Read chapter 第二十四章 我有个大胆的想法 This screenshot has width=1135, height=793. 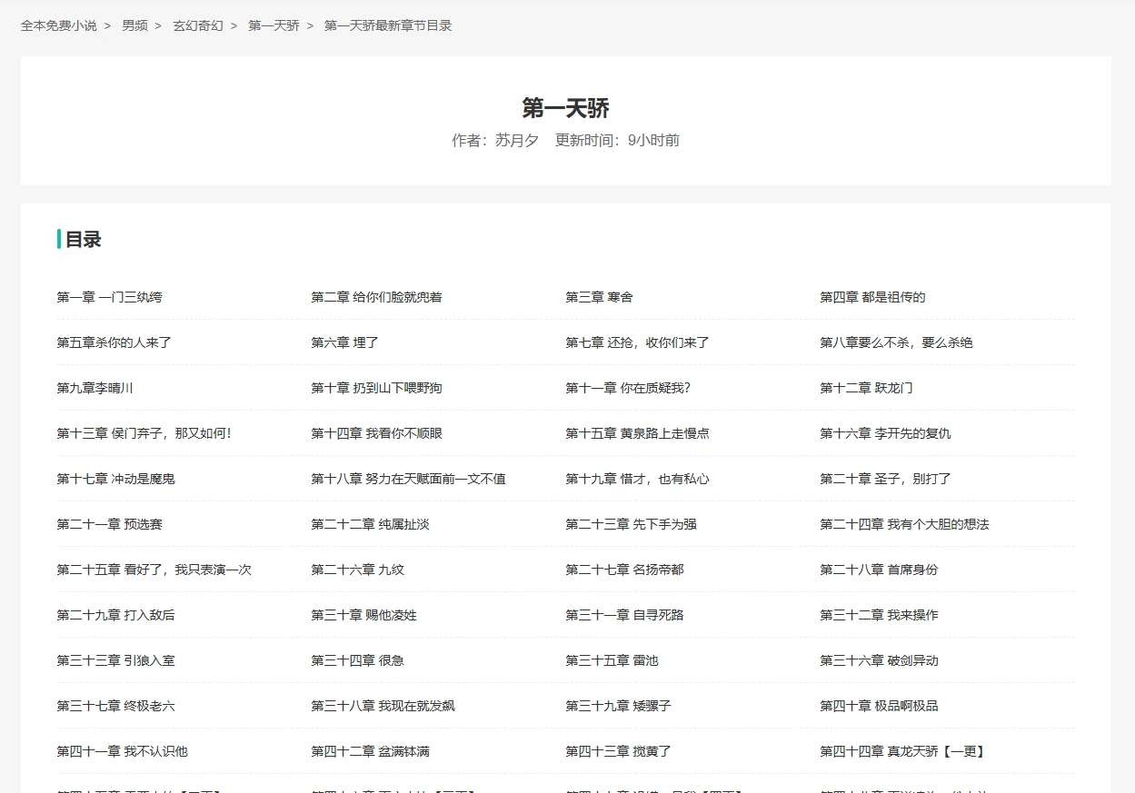[x=904, y=524]
